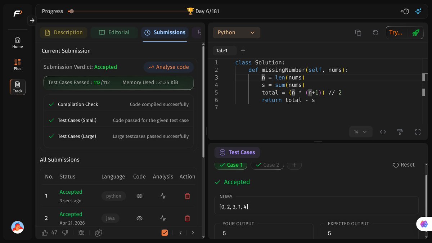This screenshot has width=432, height=243.
Task: Click the paint roller theme icon
Action: tap(400, 132)
